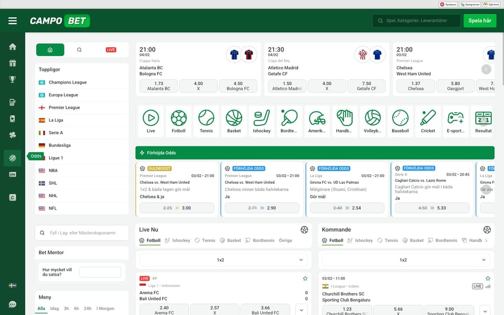Select the American football helmet icon

pos(317,121)
